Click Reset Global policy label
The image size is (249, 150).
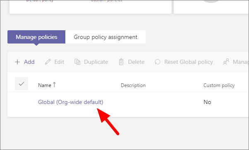click(189, 62)
